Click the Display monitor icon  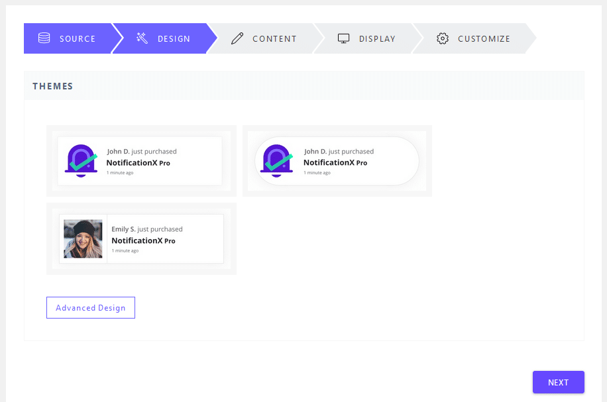tap(343, 38)
